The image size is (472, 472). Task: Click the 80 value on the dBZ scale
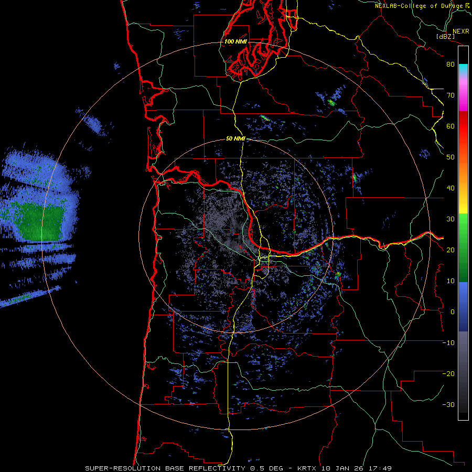point(450,64)
